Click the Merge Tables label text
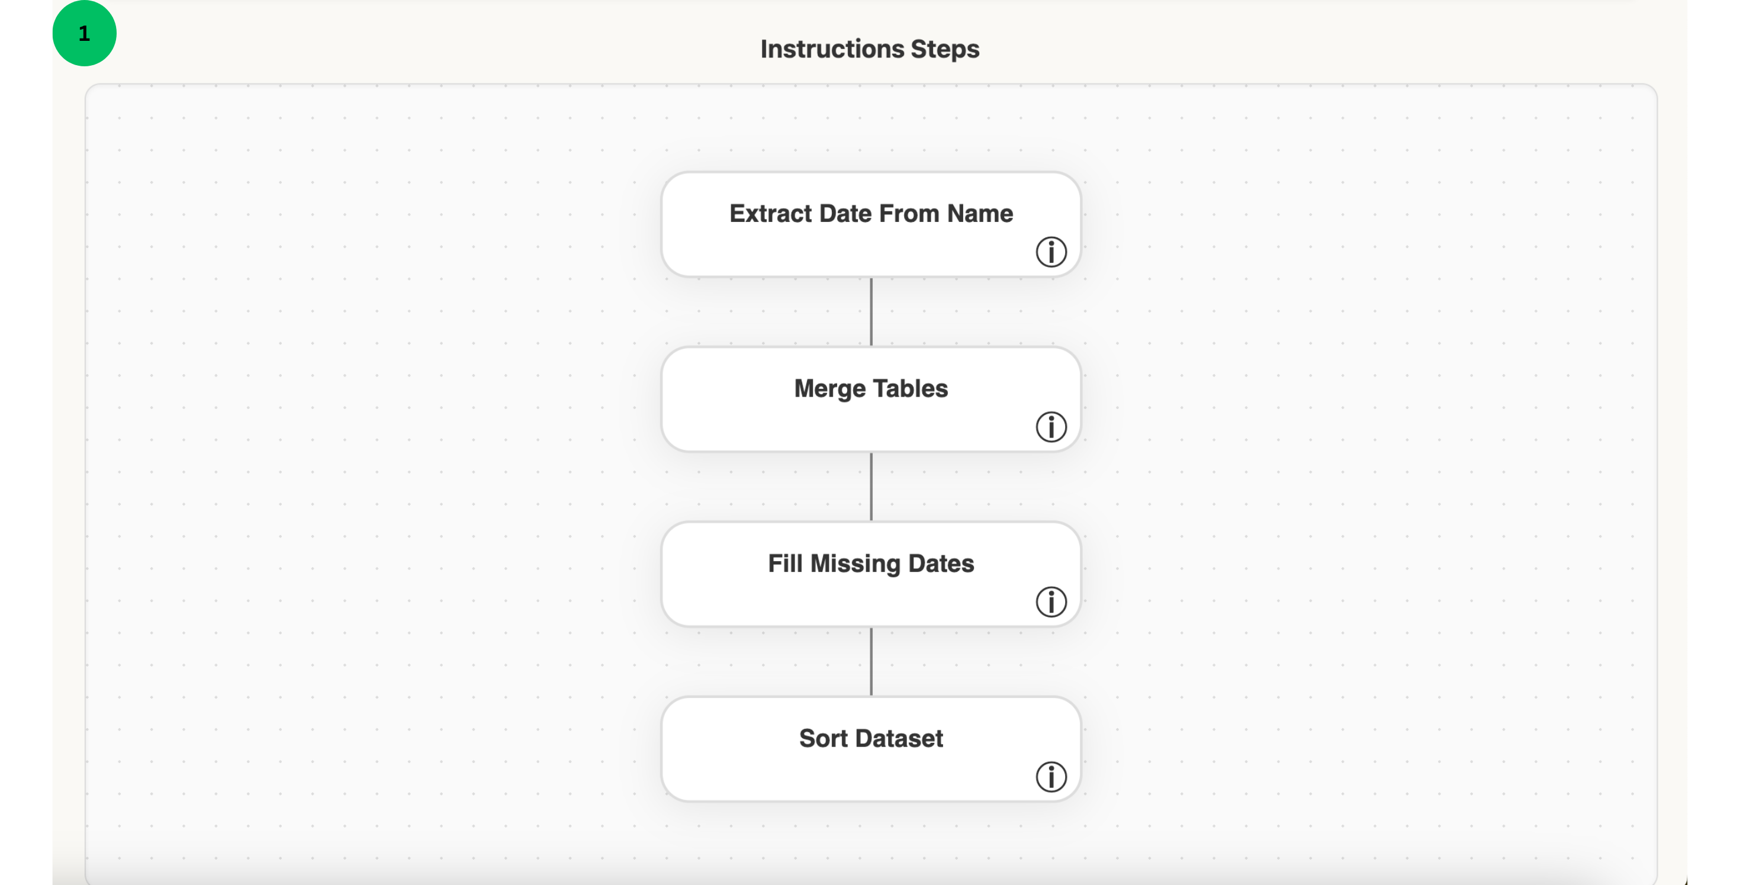1740x885 pixels. tap(871, 388)
